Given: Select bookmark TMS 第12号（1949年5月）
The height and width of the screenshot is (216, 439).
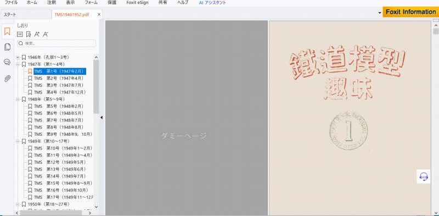Looking at the screenshot, I should tap(60, 163).
